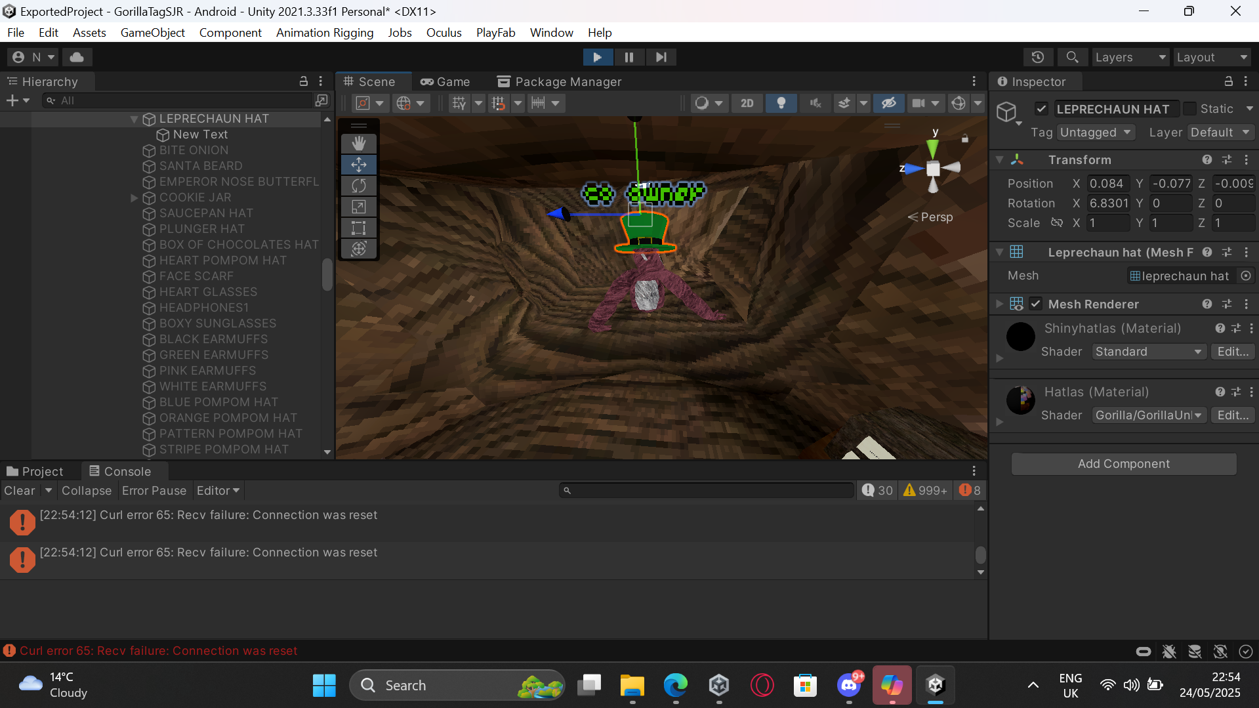Open the PlayFab menu
This screenshot has width=1259, height=708.
coord(495,32)
